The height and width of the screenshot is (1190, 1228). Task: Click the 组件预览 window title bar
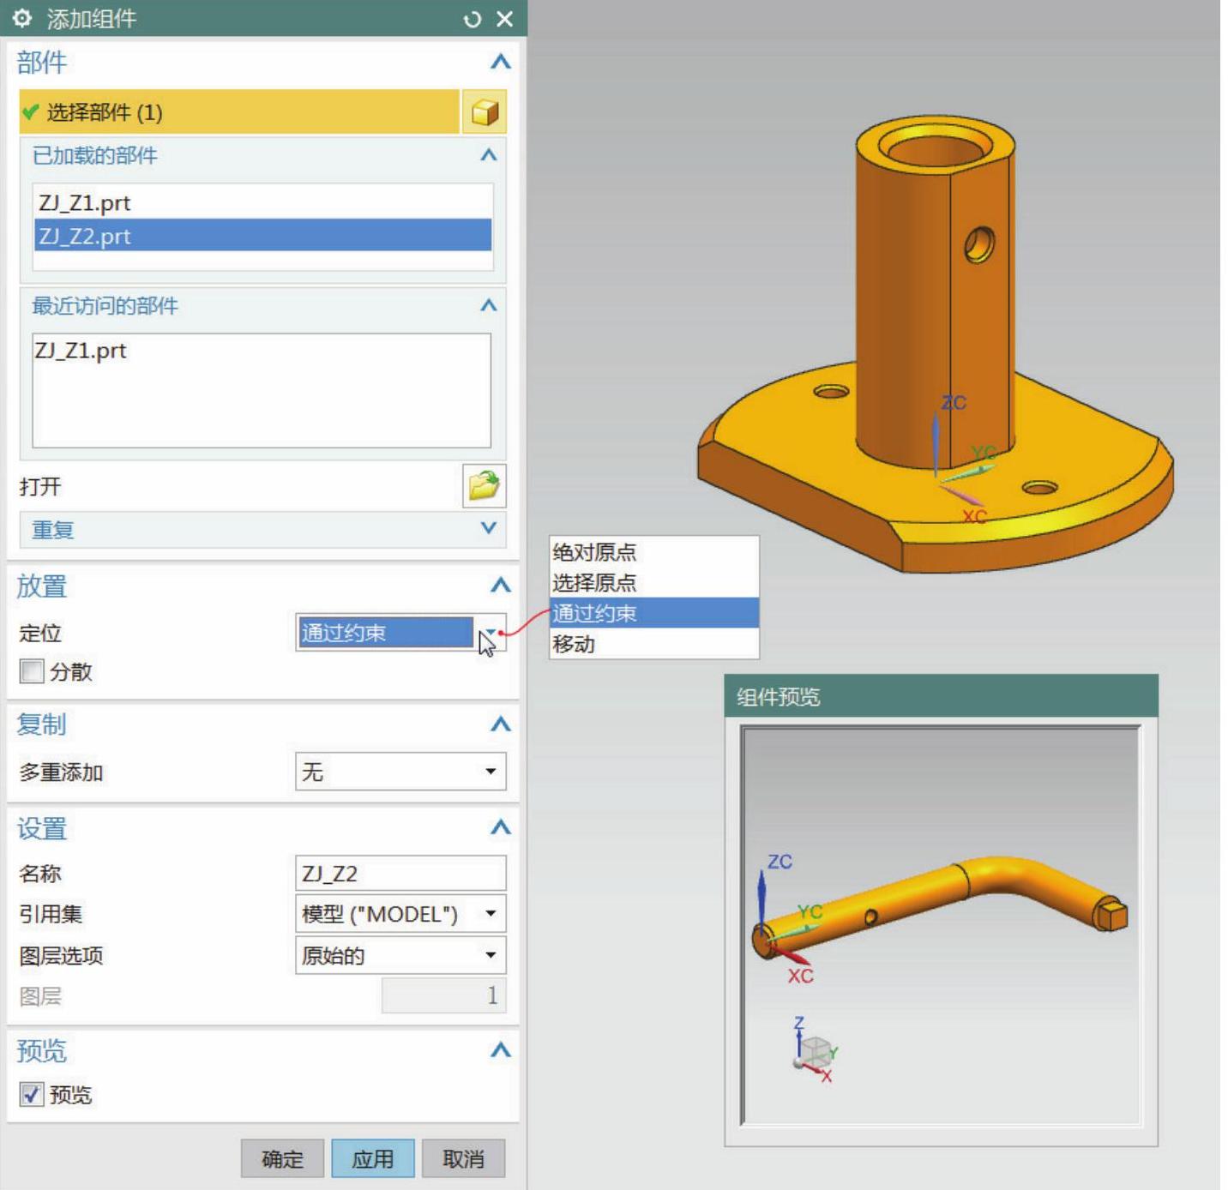click(942, 696)
